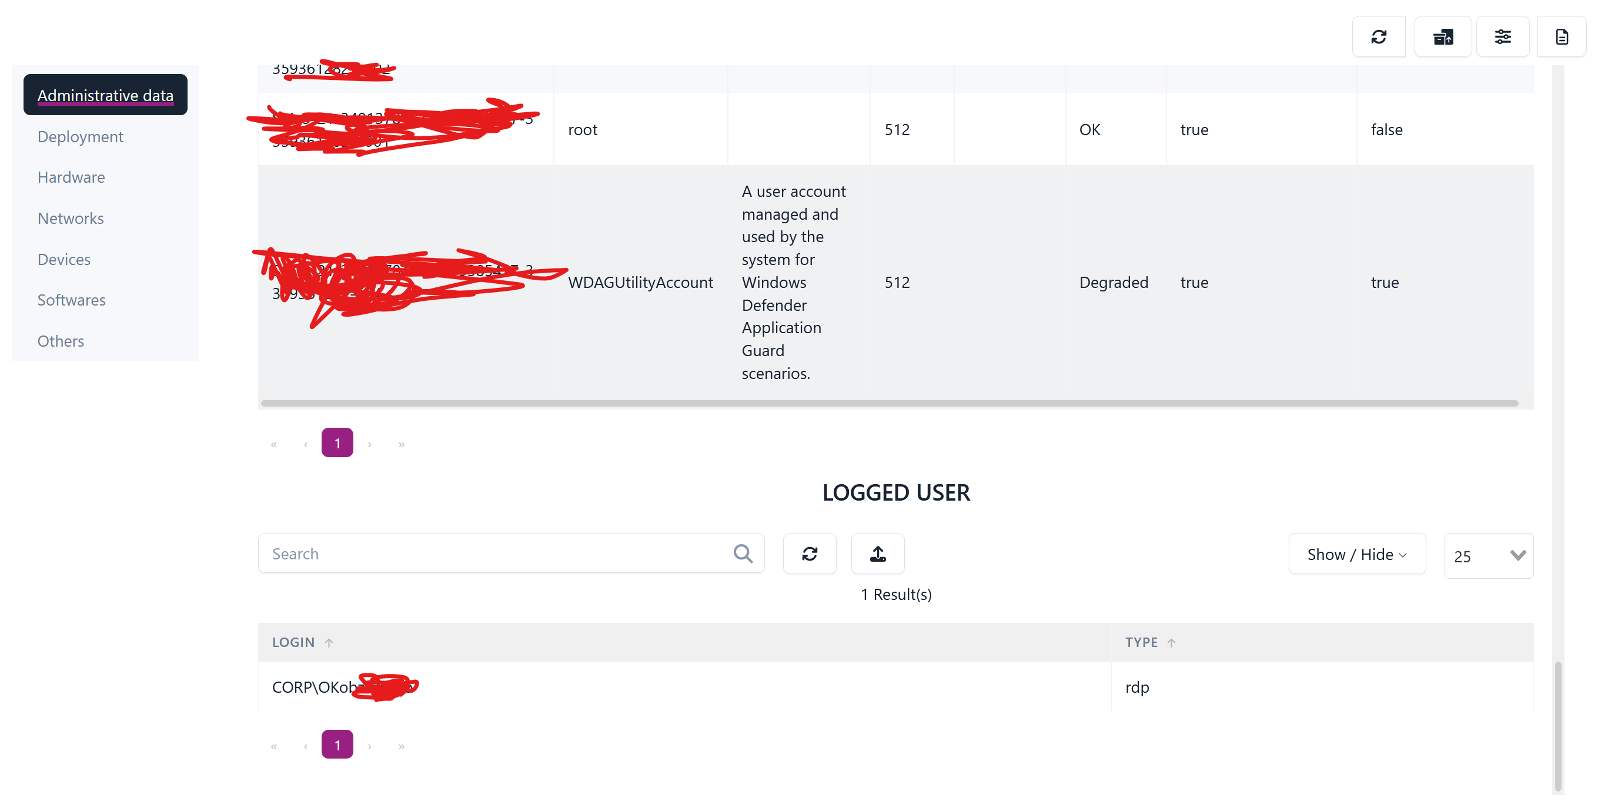
Task: Open the Show / Hide columns dropdown
Action: click(x=1357, y=554)
